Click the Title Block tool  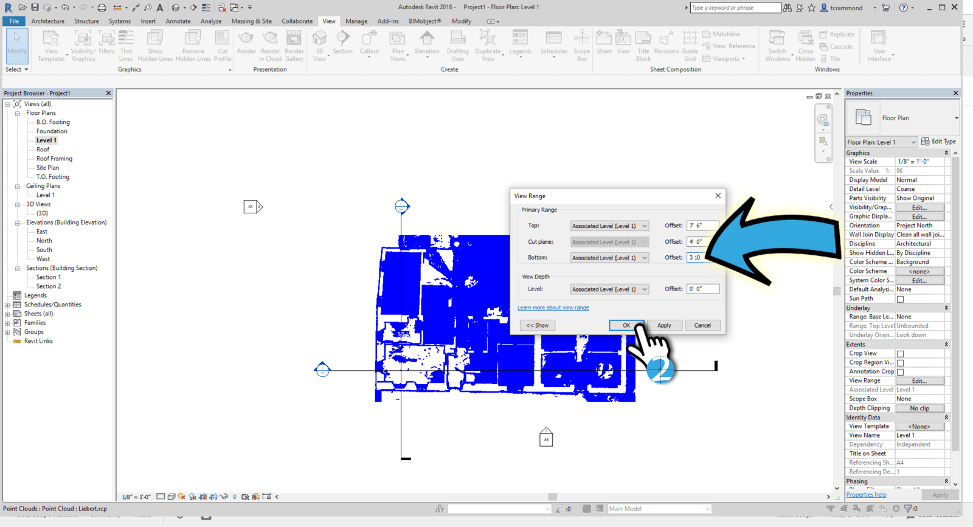point(643,46)
